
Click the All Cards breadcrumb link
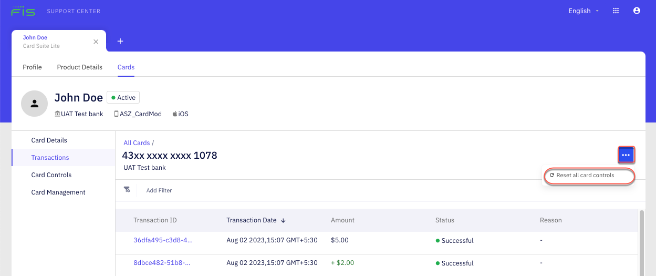tap(137, 143)
